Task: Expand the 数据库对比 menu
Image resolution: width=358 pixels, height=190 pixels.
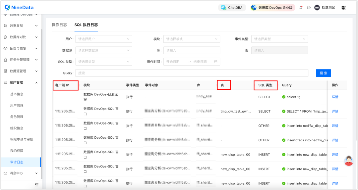Action: [x=36, y=37]
